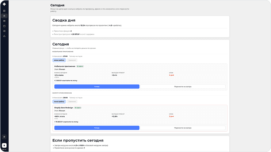The height and width of the screenshot is (152, 271).
Task: Mark Shopify Store Redesign task as 'Готово'
Action: (97, 128)
